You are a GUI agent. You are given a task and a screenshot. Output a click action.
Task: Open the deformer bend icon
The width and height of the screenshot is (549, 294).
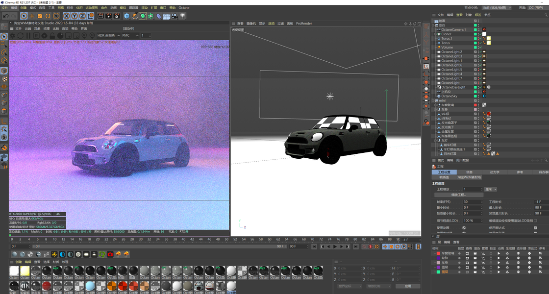[x=159, y=16]
